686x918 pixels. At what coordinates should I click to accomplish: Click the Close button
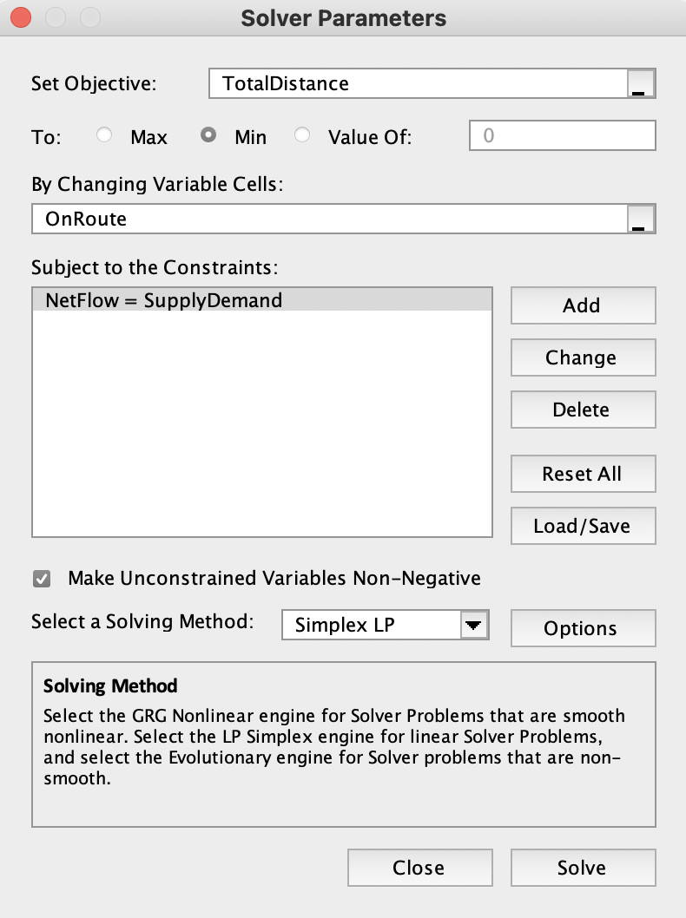pos(419,868)
